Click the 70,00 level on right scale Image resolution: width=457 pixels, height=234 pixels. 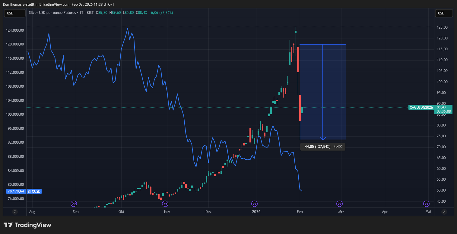click(442, 147)
